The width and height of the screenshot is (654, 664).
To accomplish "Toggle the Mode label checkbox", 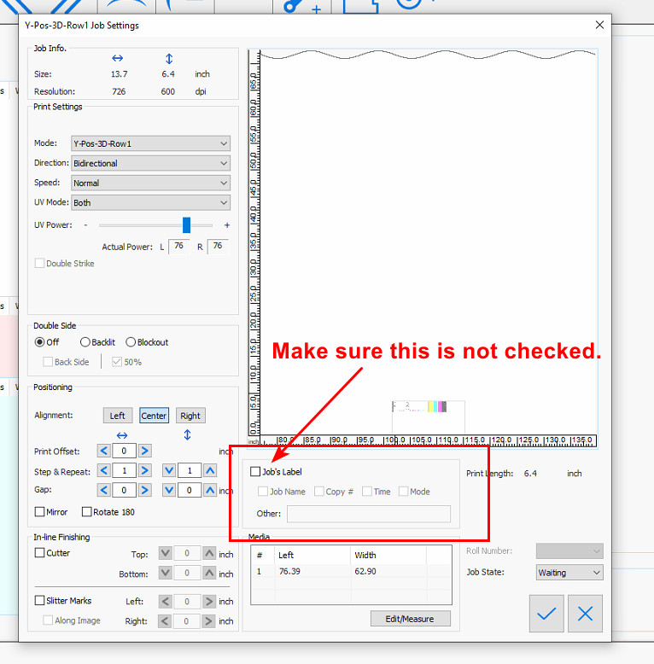I will 404,492.
